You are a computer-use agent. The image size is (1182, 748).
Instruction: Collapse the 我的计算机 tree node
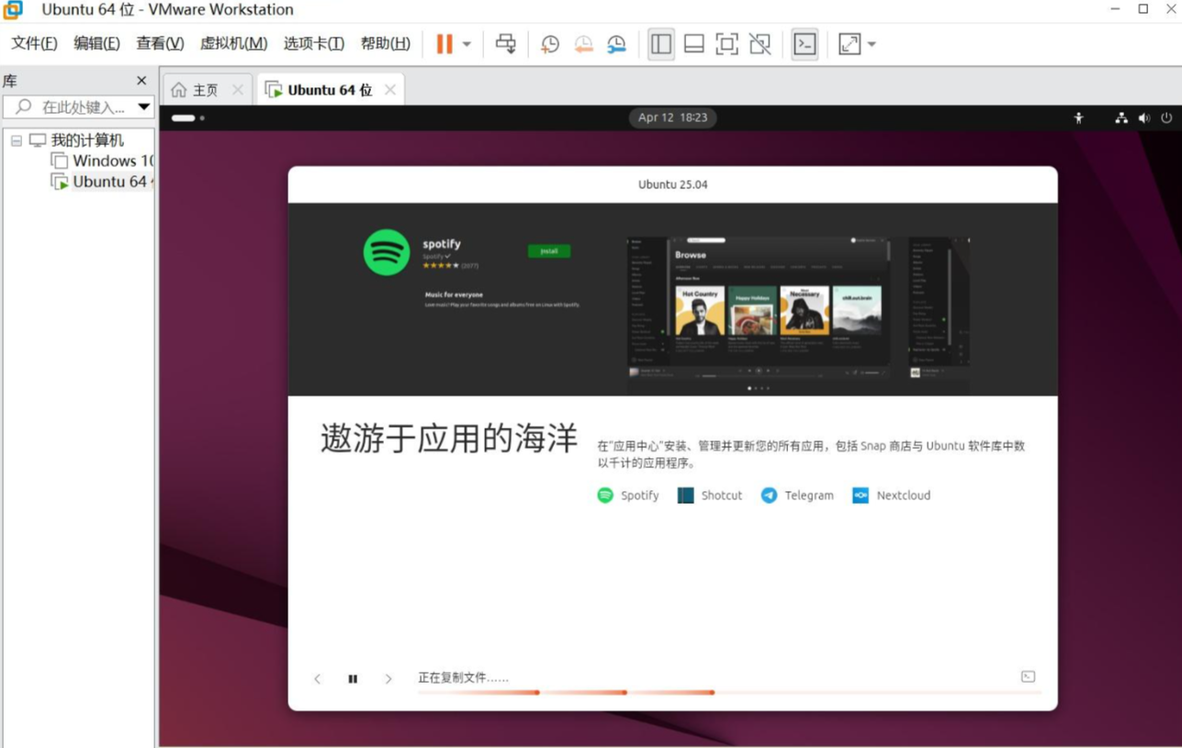point(17,140)
